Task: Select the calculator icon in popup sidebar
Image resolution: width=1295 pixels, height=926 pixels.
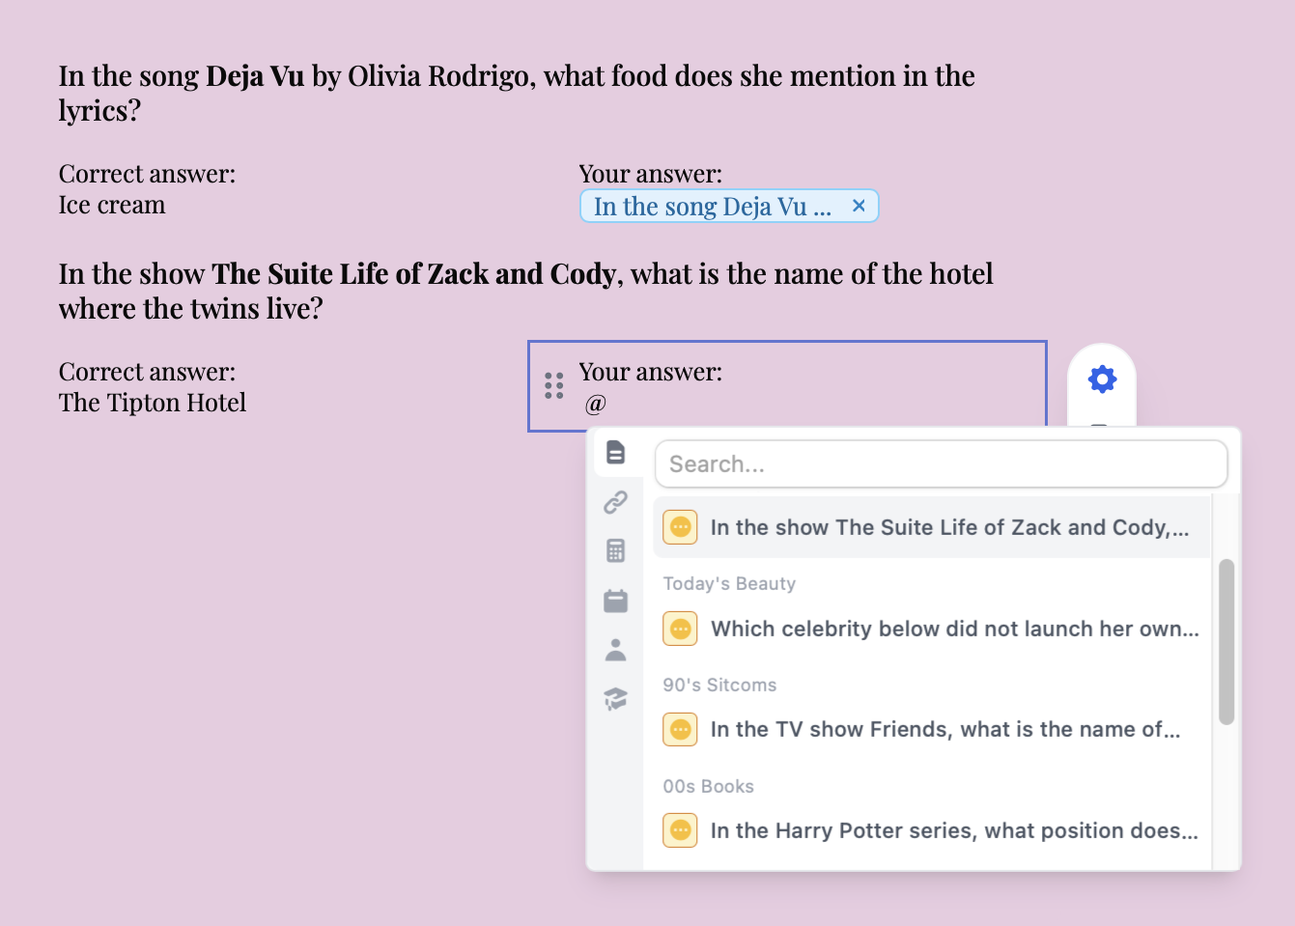Action: (615, 550)
